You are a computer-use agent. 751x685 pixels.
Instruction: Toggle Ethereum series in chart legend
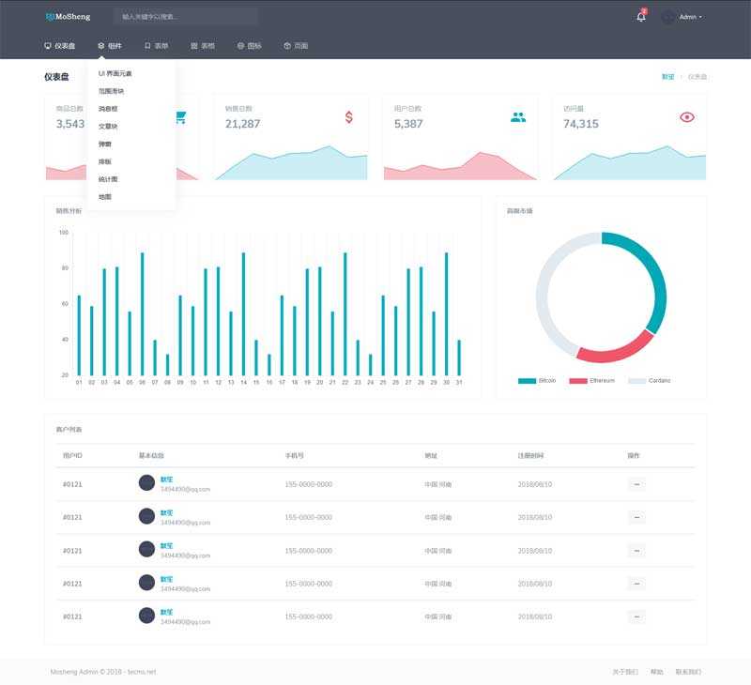594,381
